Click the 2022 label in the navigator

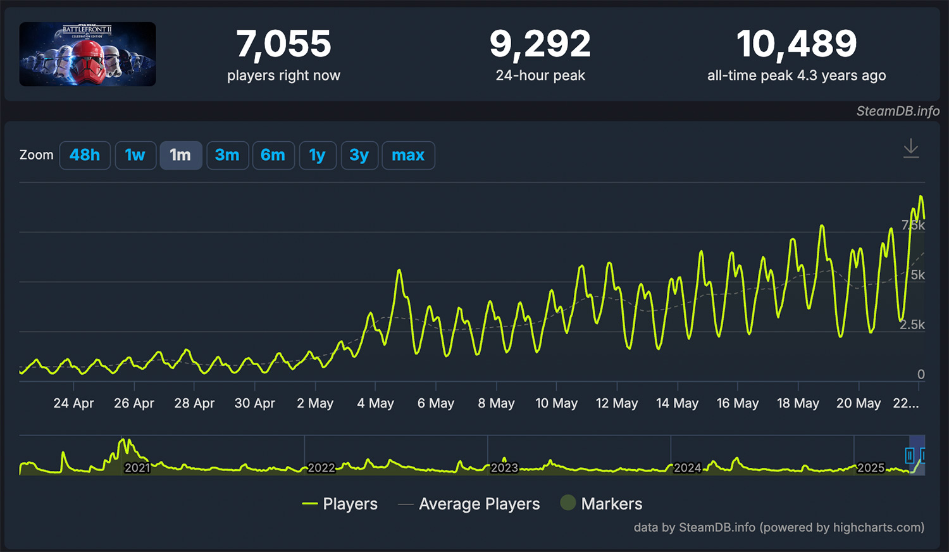pos(321,468)
